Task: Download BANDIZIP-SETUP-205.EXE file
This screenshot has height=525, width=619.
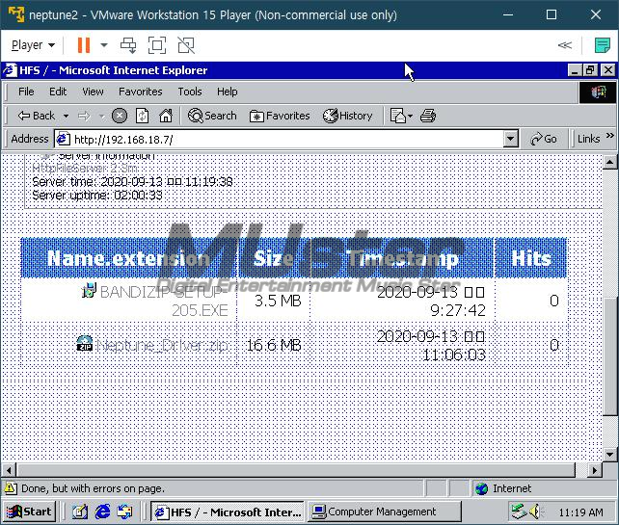Action: click(x=164, y=301)
